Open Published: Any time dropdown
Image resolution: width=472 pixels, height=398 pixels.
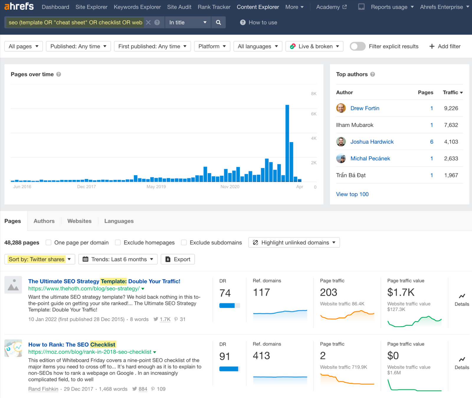(78, 46)
